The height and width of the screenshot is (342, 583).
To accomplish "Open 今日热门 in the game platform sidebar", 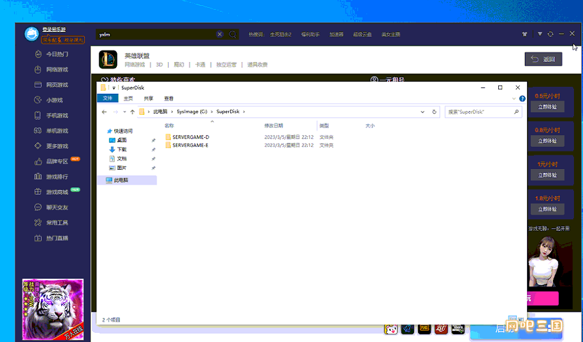I will point(52,54).
